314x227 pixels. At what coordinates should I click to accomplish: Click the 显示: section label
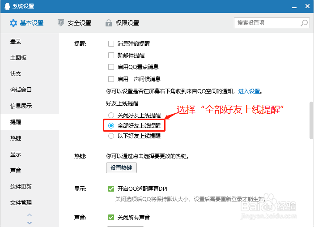point(80,188)
